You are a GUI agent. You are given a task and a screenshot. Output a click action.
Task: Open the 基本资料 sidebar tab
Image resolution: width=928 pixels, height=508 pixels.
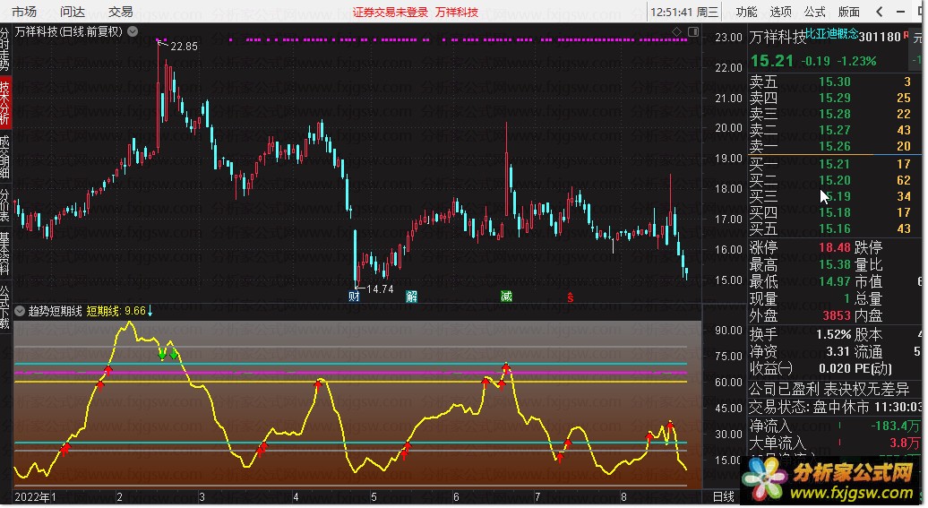pyautogui.click(x=4, y=254)
